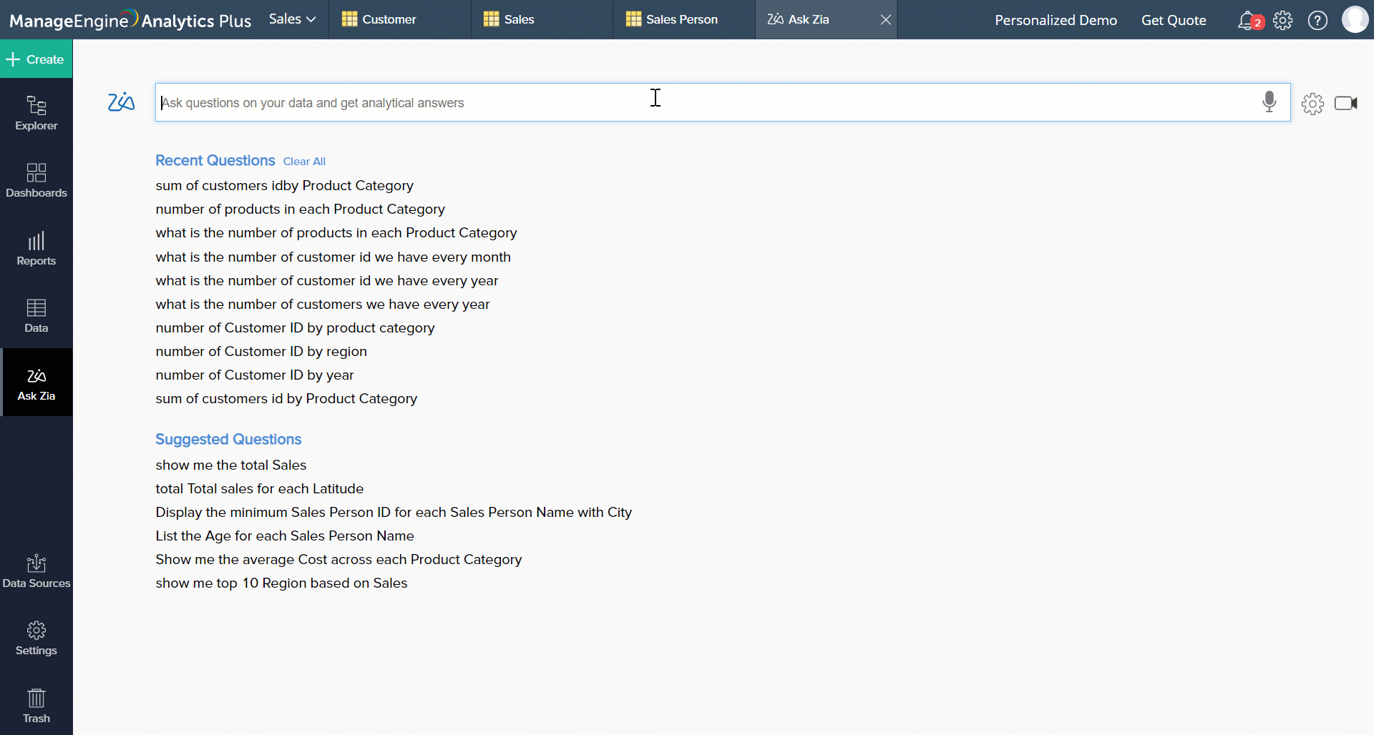Start video walkthrough using the camera icon

click(x=1347, y=103)
